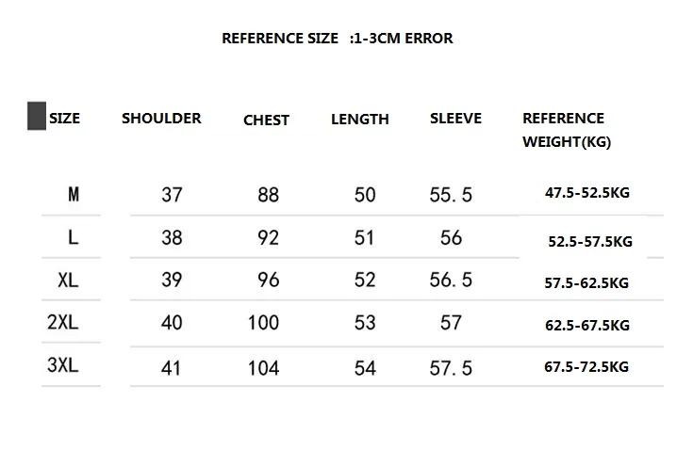Click sleeve value 55.5 in M row
The height and width of the screenshot is (450, 677).
451,195
